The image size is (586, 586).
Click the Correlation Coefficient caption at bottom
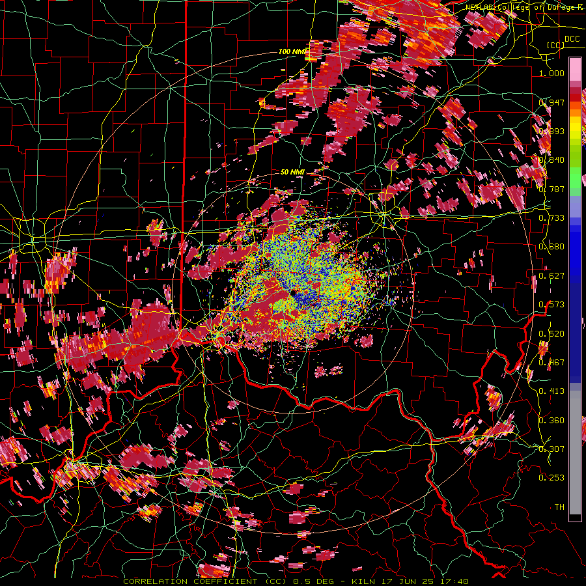click(x=296, y=581)
